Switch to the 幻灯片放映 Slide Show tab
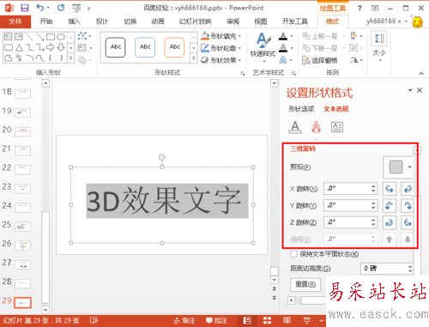The width and height of the screenshot is (429, 327). tap(196, 21)
